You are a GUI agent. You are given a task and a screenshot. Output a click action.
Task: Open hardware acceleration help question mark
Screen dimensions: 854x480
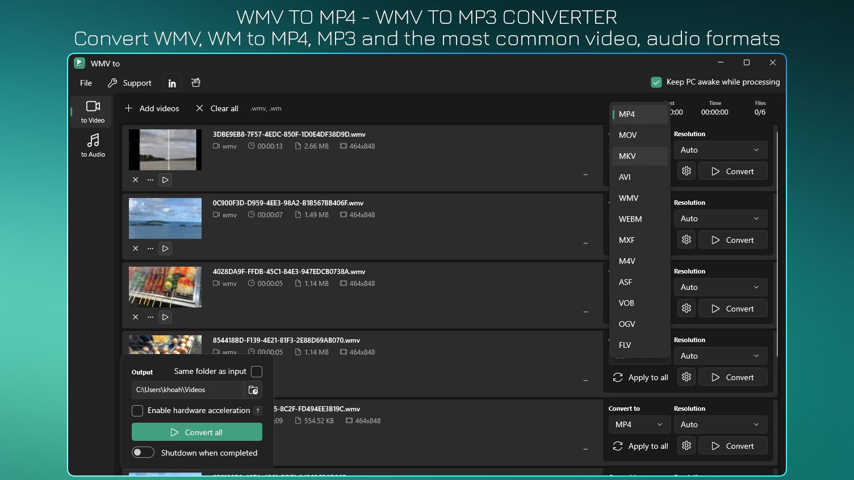coord(258,411)
